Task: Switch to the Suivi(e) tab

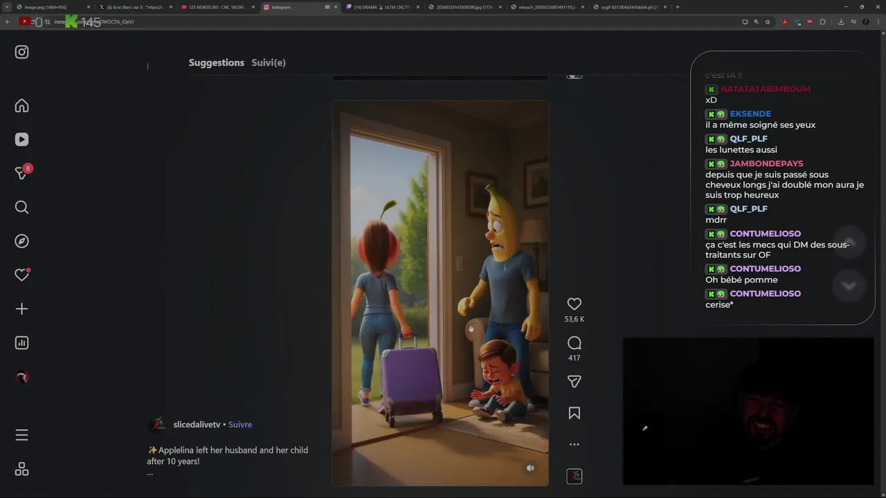Action: point(269,63)
